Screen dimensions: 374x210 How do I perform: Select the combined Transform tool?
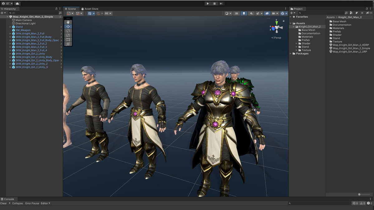[68, 44]
